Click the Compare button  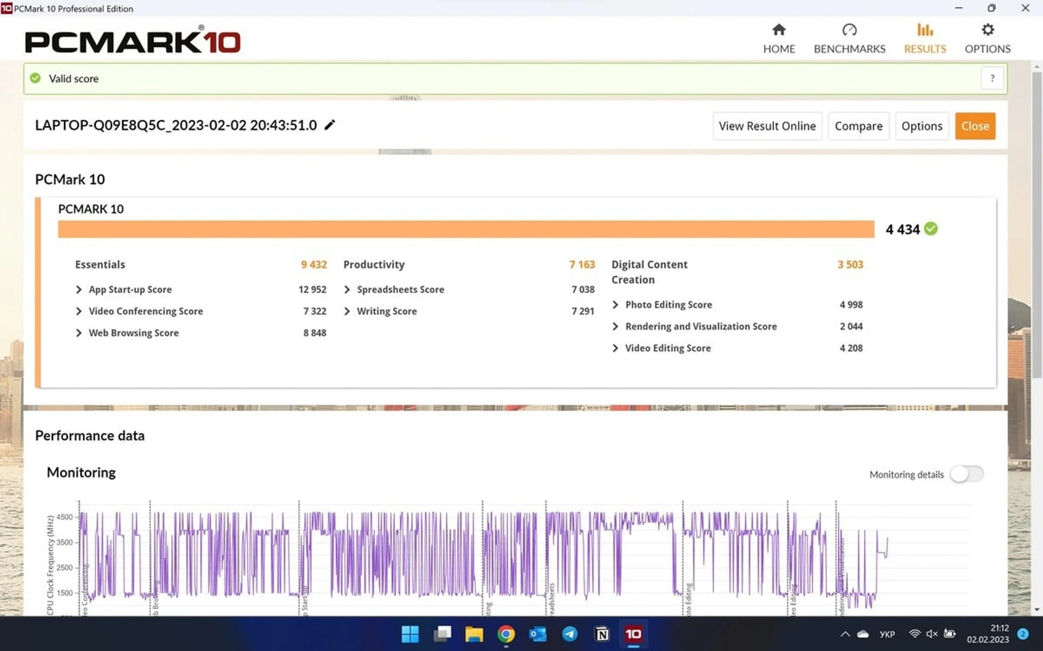858,126
